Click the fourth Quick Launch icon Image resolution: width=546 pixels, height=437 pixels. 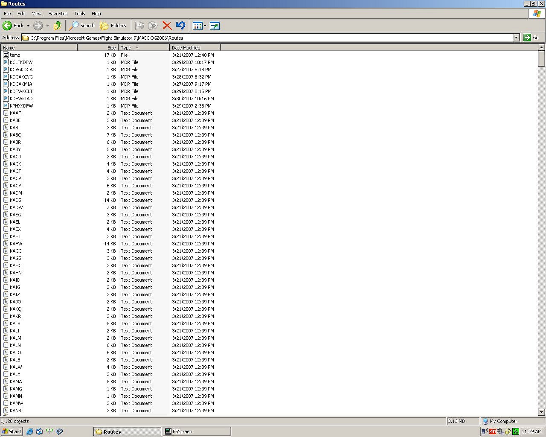click(60, 431)
